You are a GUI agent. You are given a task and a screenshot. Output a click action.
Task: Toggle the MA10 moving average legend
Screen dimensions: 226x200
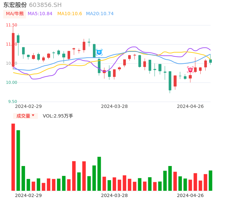coord(70,14)
